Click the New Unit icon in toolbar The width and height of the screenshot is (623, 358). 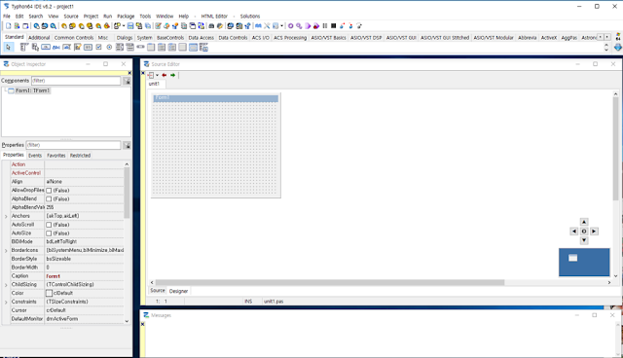tap(9, 26)
